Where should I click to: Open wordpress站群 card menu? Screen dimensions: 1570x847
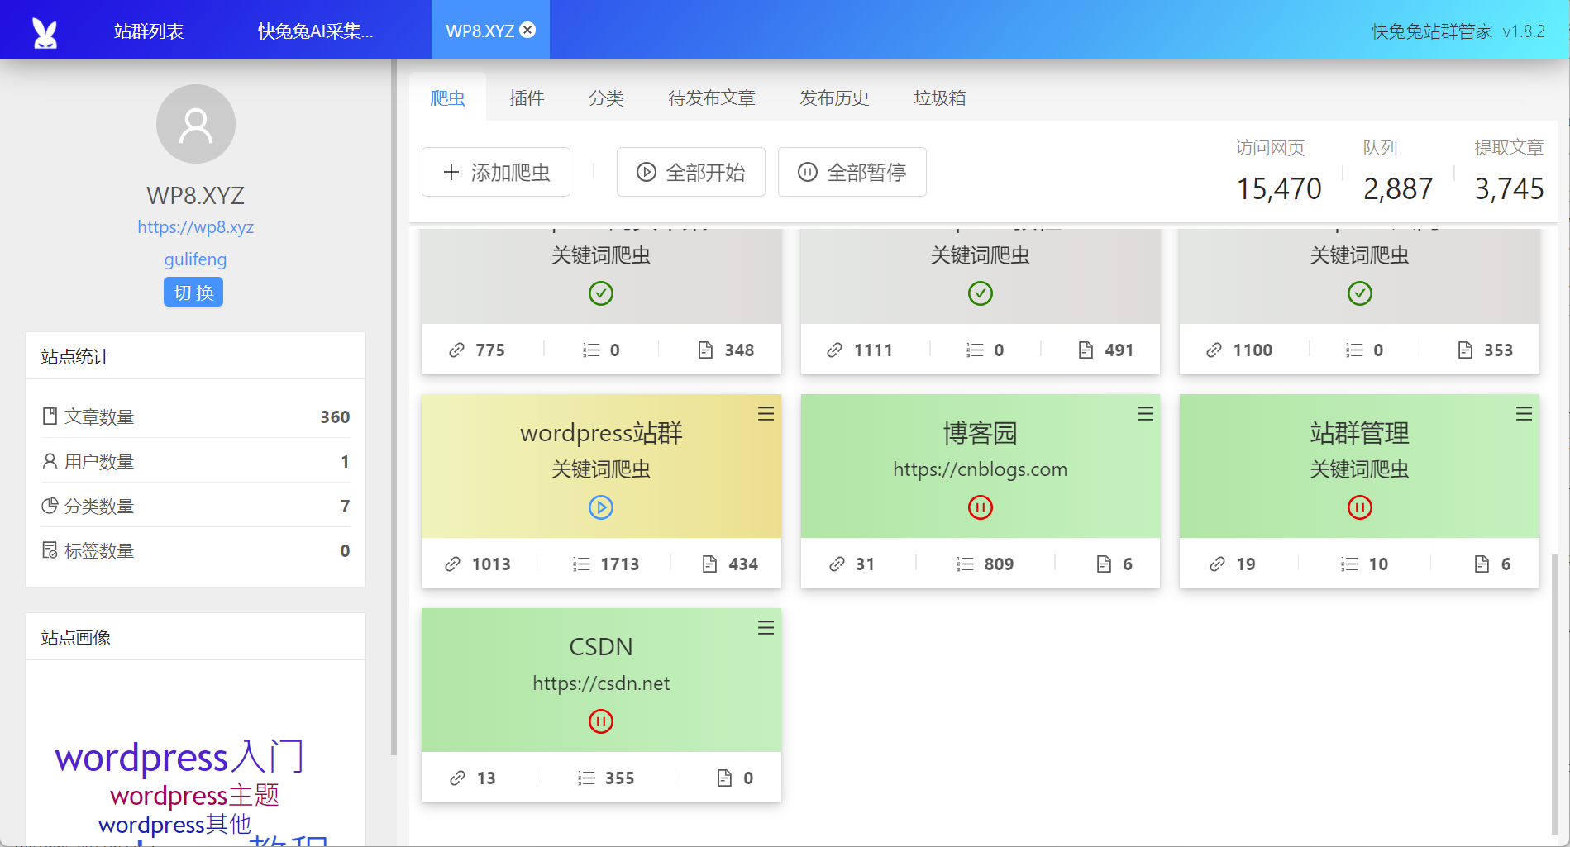pyautogui.click(x=766, y=413)
